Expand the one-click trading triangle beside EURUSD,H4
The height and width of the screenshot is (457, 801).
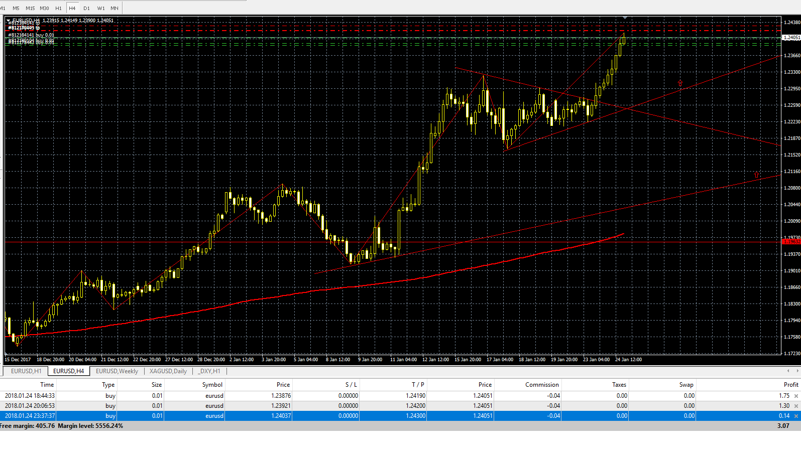pos(9,21)
